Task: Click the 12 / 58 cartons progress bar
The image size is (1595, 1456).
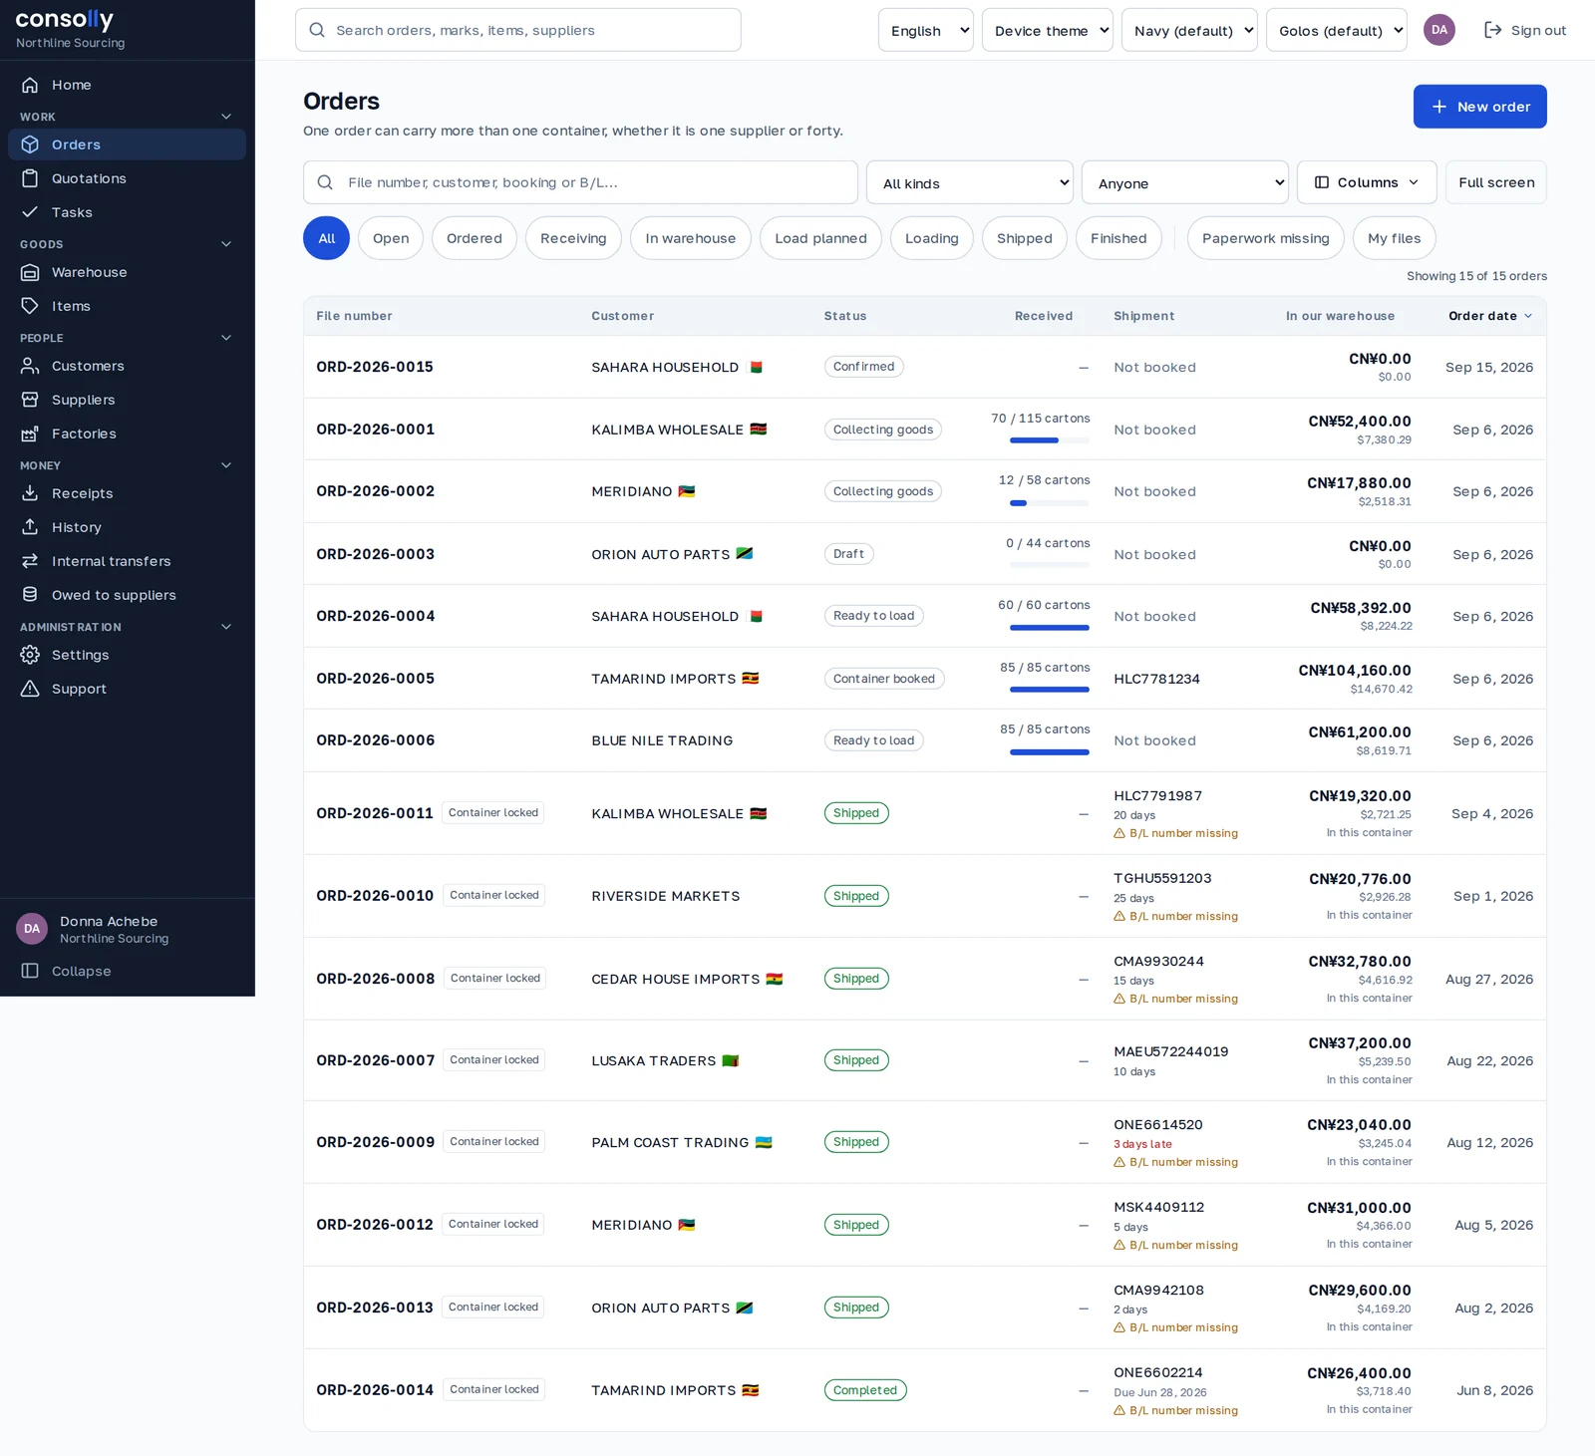Action: tap(1050, 503)
